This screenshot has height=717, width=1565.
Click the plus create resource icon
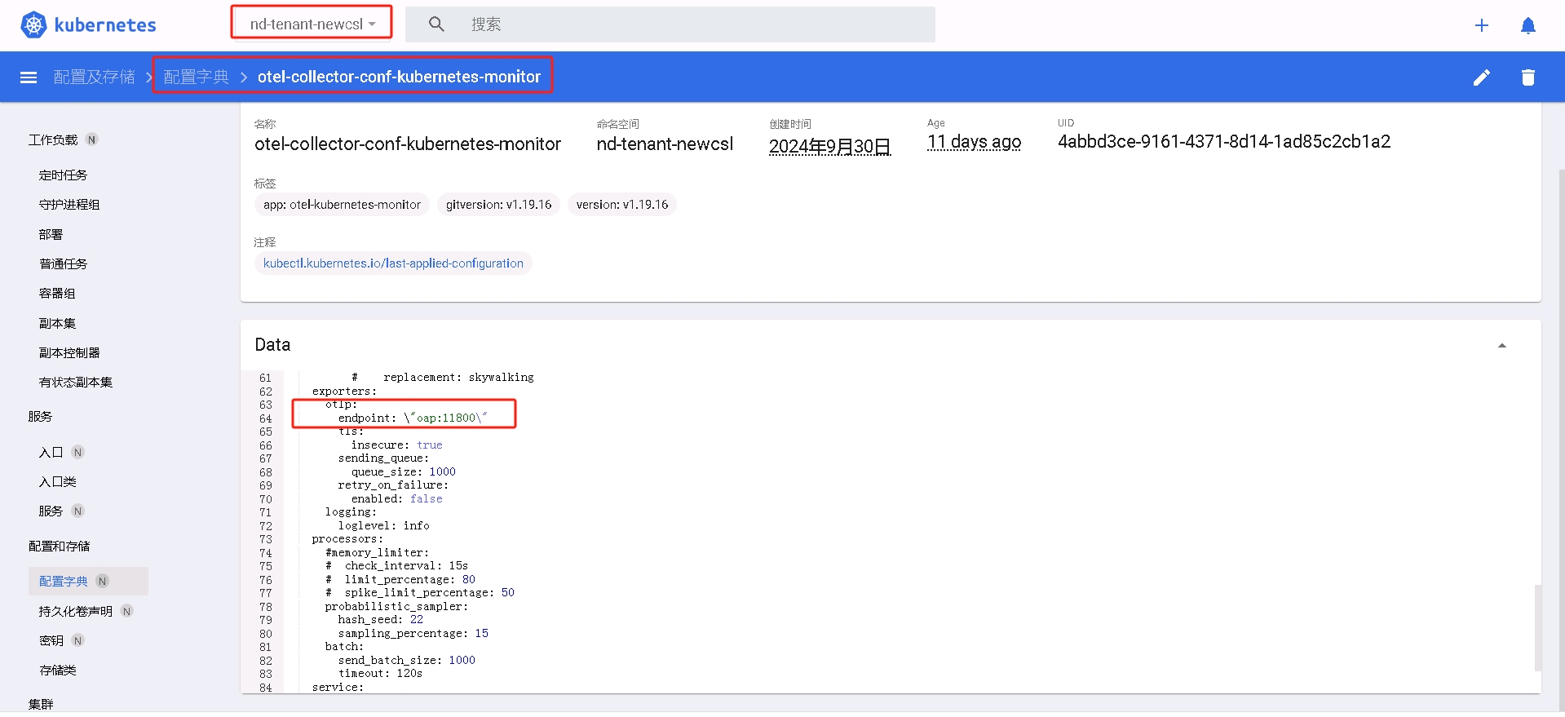pos(1482,25)
